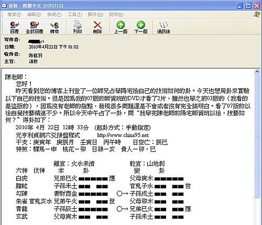Open the 編輯(E) menu
The height and width of the screenshot is (225, 262).
coord(34,15)
